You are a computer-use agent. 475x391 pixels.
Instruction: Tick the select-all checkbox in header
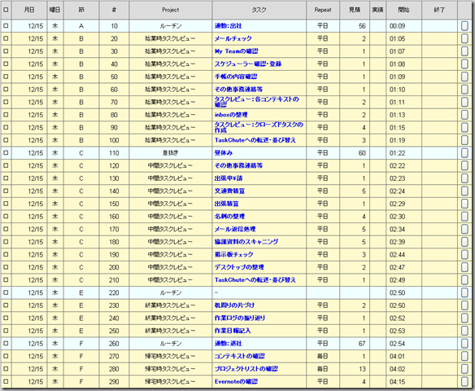6,10
